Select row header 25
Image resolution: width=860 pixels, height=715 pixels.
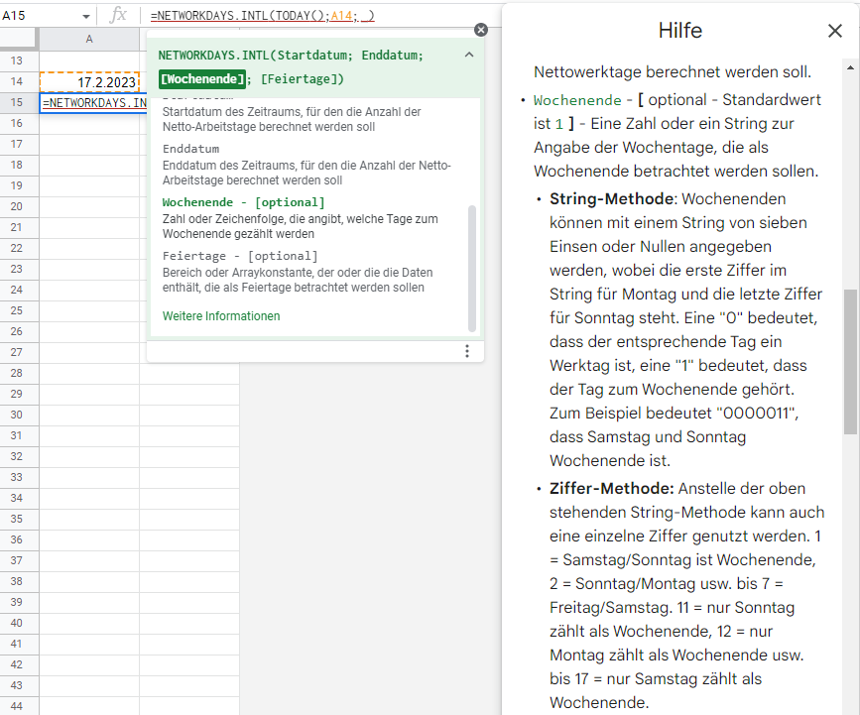click(x=17, y=310)
